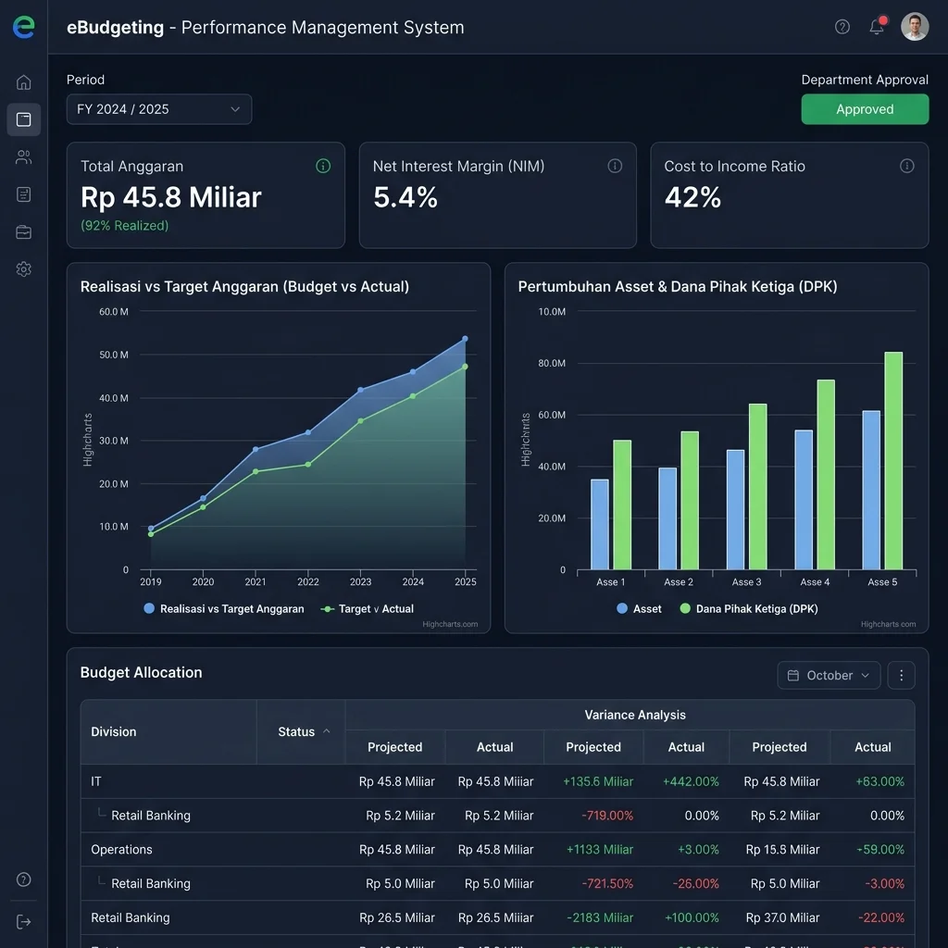948x948 pixels.
Task: Click the Rp 37.0 Miliar cell
Action: click(x=782, y=917)
